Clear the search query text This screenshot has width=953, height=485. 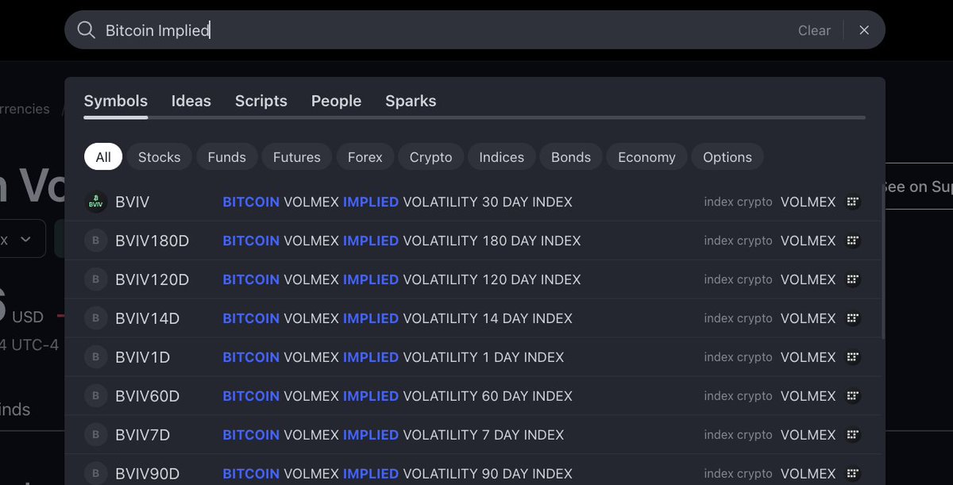tap(814, 30)
